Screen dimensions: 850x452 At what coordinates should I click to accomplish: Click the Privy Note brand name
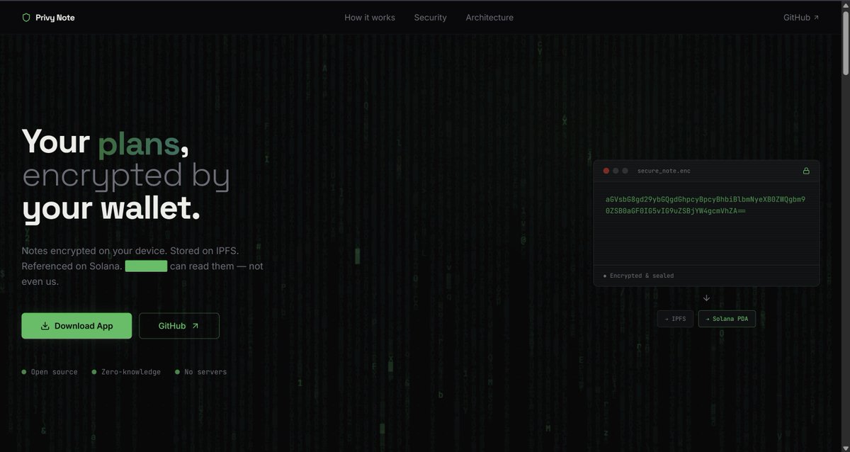(x=55, y=18)
